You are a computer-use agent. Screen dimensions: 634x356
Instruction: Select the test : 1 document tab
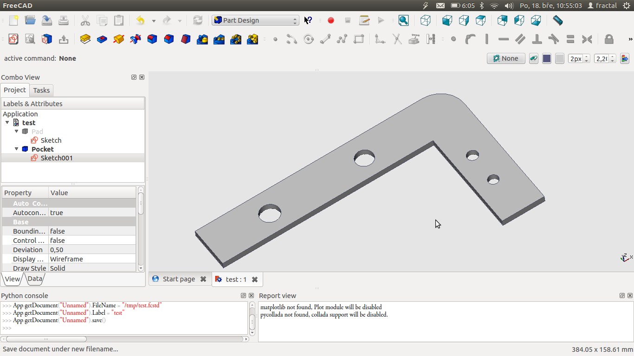[x=236, y=279]
